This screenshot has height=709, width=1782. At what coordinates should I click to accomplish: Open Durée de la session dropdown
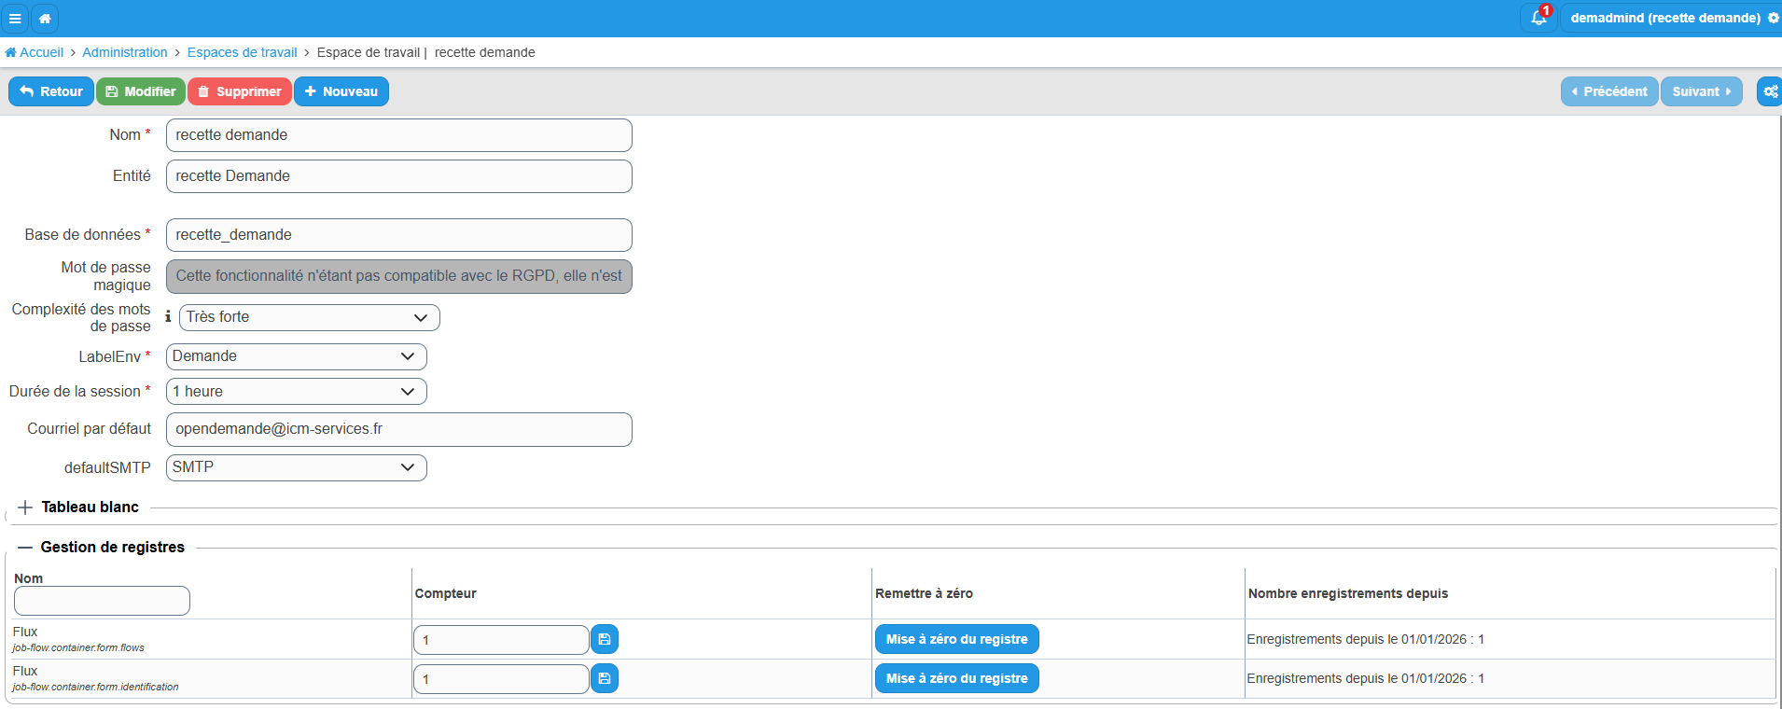[x=296, y=392]
